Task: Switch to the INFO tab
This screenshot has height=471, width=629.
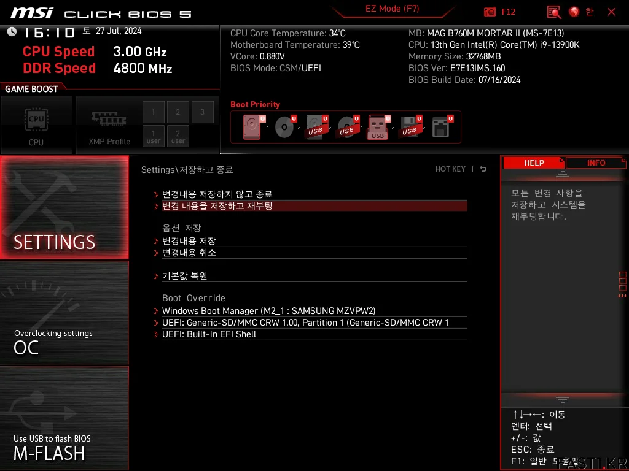Action: (x=596, y=163)
